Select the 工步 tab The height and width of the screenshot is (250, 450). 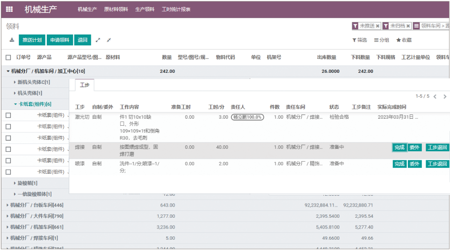click(84, 85)
